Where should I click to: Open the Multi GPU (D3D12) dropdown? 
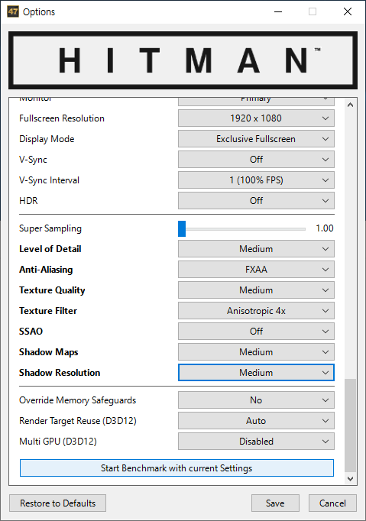tap(256, 442)
